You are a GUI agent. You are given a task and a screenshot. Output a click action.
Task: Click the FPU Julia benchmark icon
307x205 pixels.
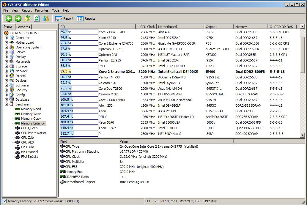[x=18, y=147]
